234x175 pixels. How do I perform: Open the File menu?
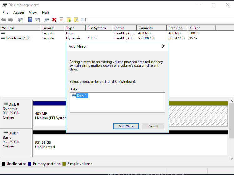pos(5,13)
